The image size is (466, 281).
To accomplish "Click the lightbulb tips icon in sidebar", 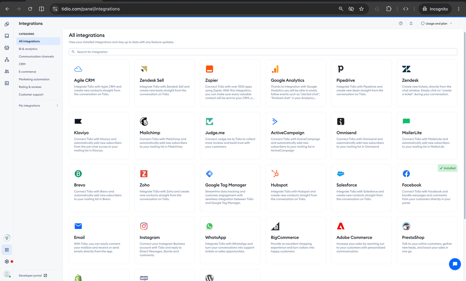I will (7, 238).
